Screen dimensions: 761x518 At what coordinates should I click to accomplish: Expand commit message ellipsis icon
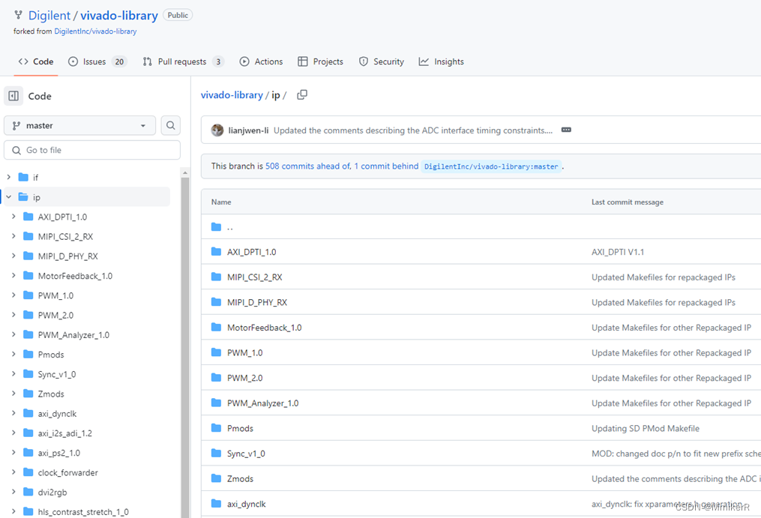[x=566, y=130]
